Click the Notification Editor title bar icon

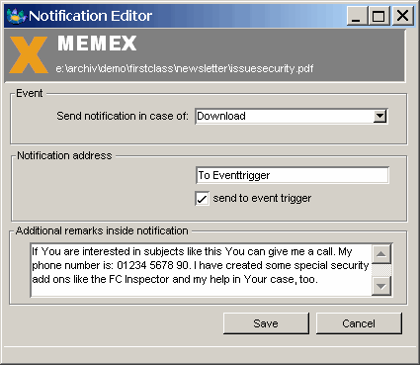point(16,16)
